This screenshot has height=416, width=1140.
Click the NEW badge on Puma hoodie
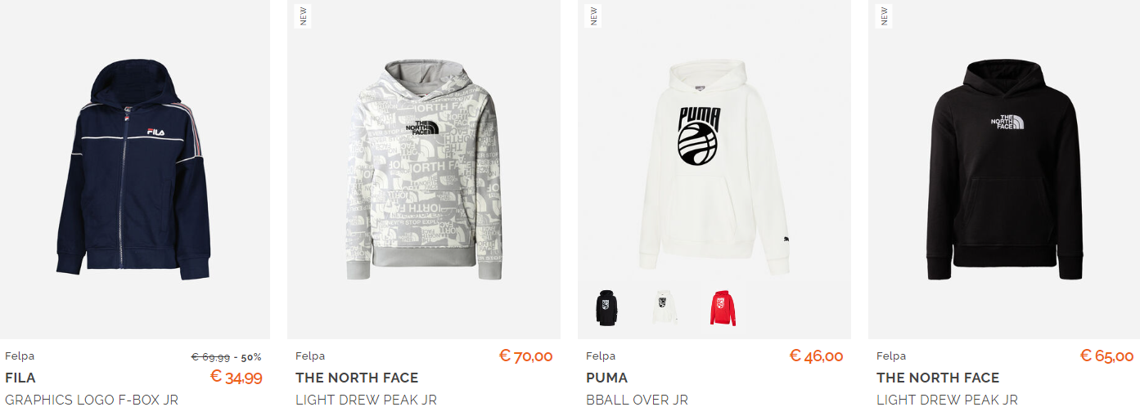pos(593,16)
